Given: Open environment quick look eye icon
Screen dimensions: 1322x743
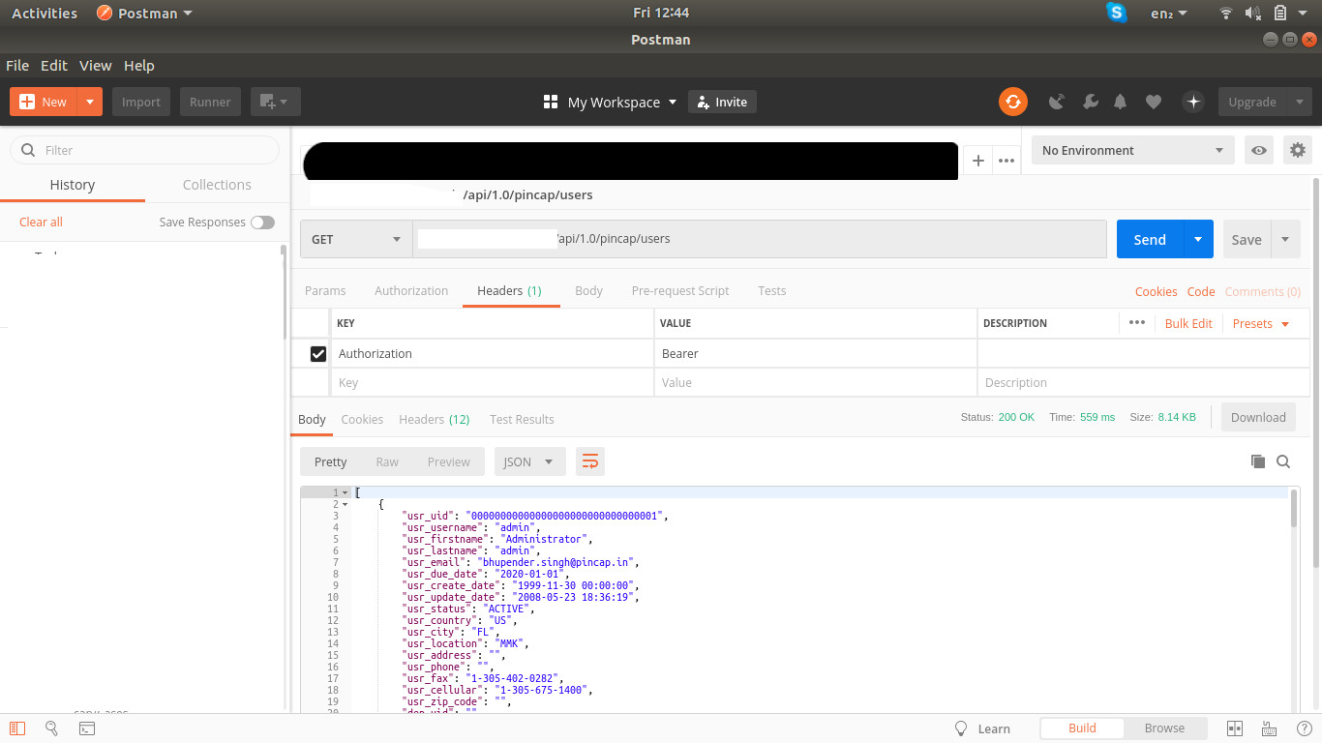Looking at the screenshot, I should click(1259, 150).
